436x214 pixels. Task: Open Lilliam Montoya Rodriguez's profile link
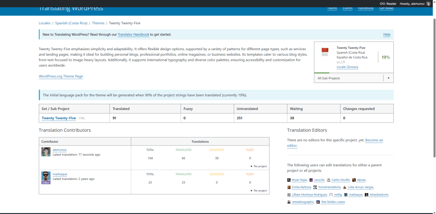pyautogui.click(x=310, y=195)
